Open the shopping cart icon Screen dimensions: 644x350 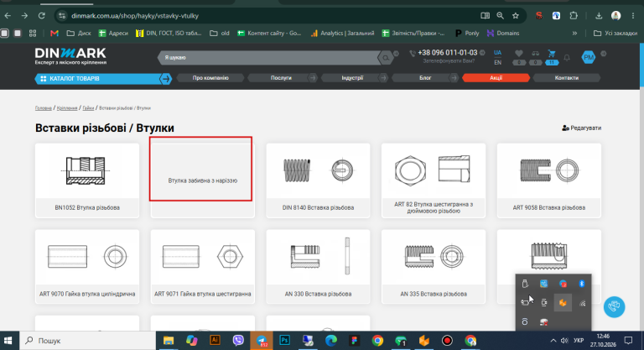(552, 54)
